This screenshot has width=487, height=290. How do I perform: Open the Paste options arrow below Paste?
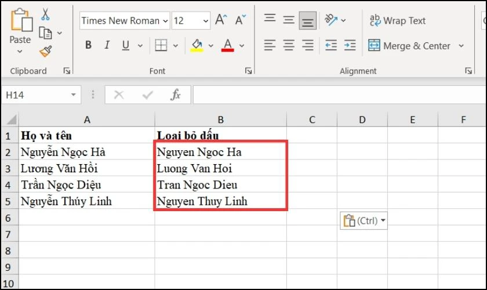(20, 51)
